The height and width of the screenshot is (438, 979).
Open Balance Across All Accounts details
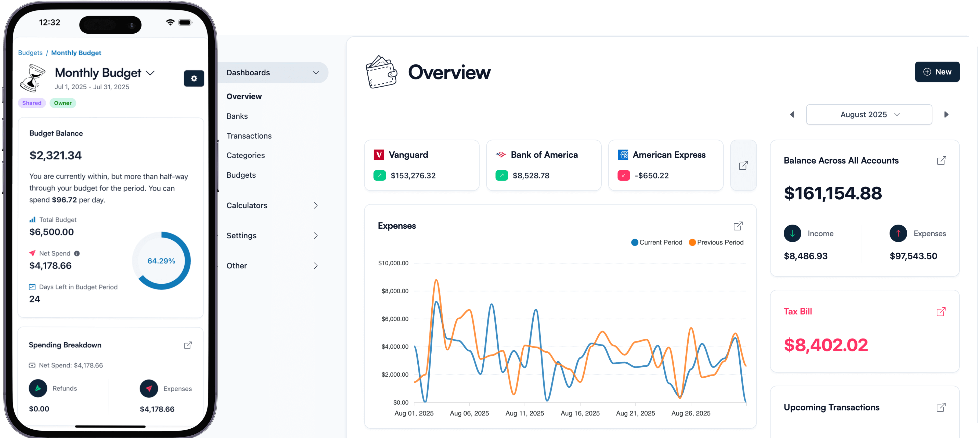(x=941, y=160)
